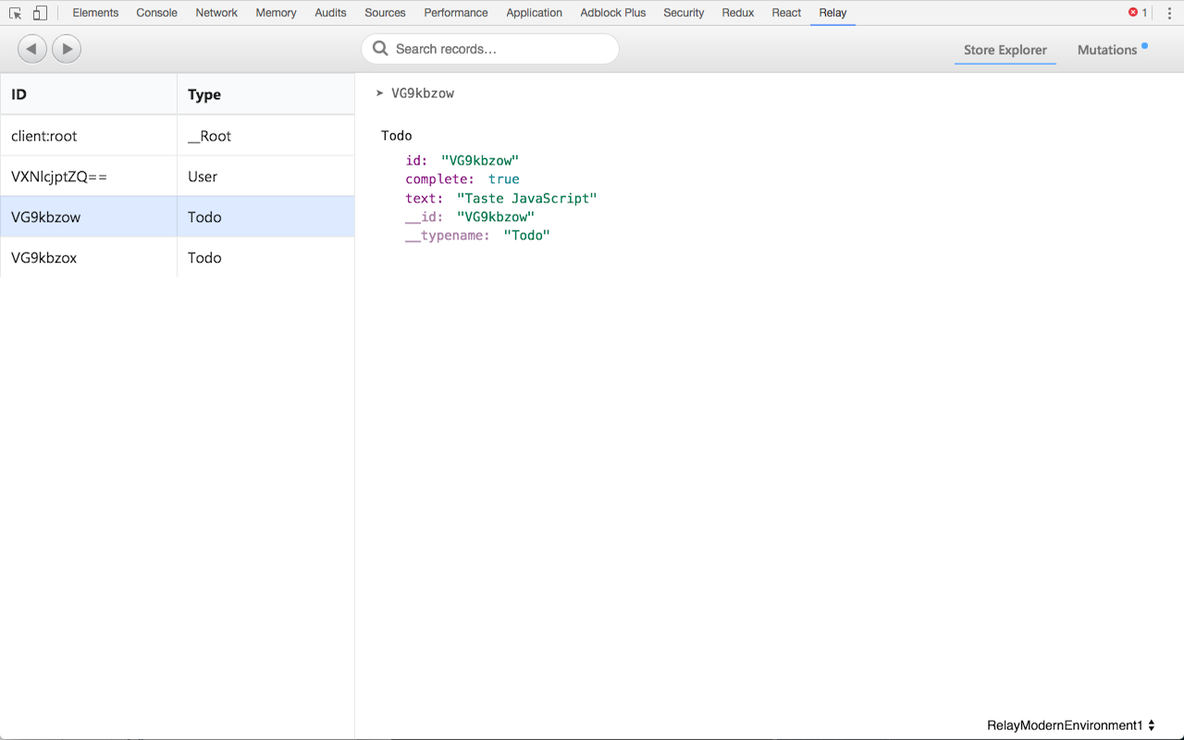Select the Redux panel

tap(737, 12)
